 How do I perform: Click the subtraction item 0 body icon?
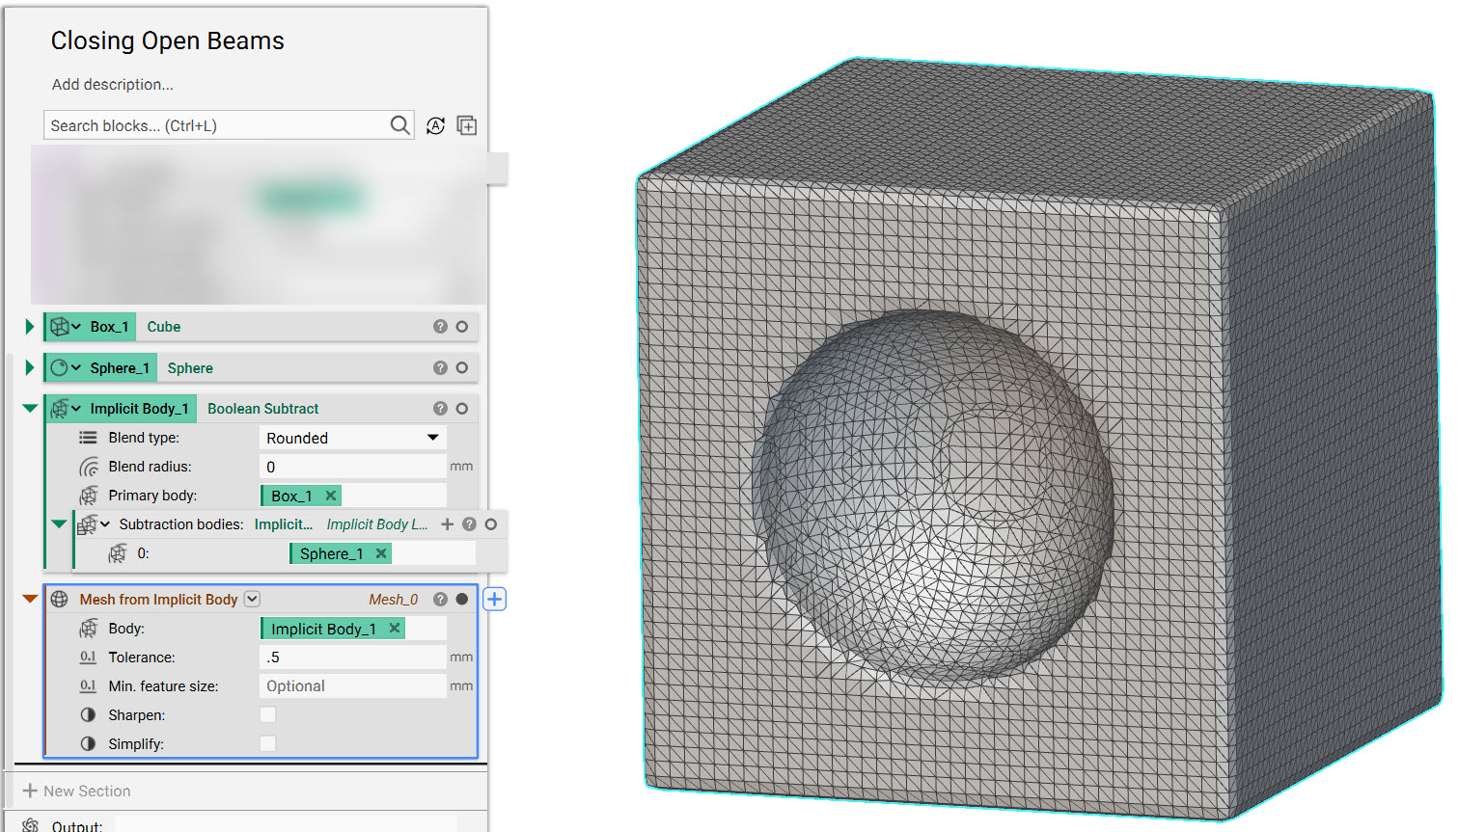118,553
